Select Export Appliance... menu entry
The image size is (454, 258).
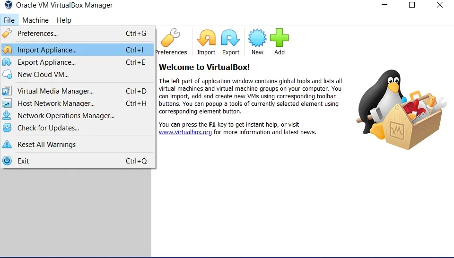point(78,62)
